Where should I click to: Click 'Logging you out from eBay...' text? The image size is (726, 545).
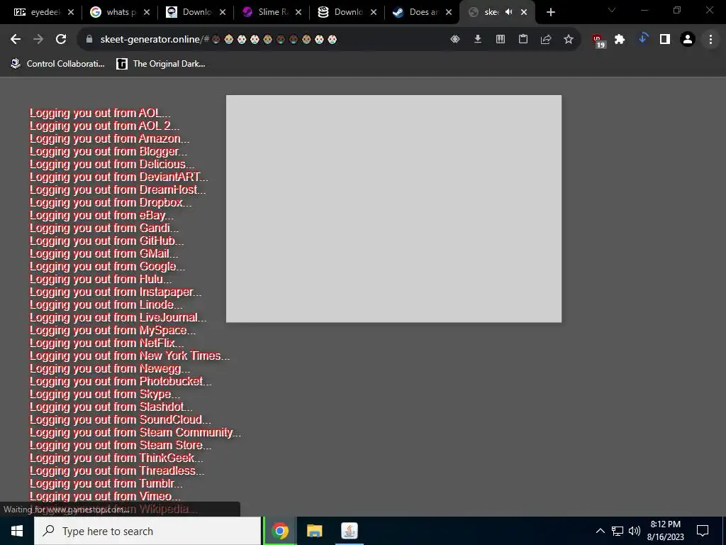[101, 215]
